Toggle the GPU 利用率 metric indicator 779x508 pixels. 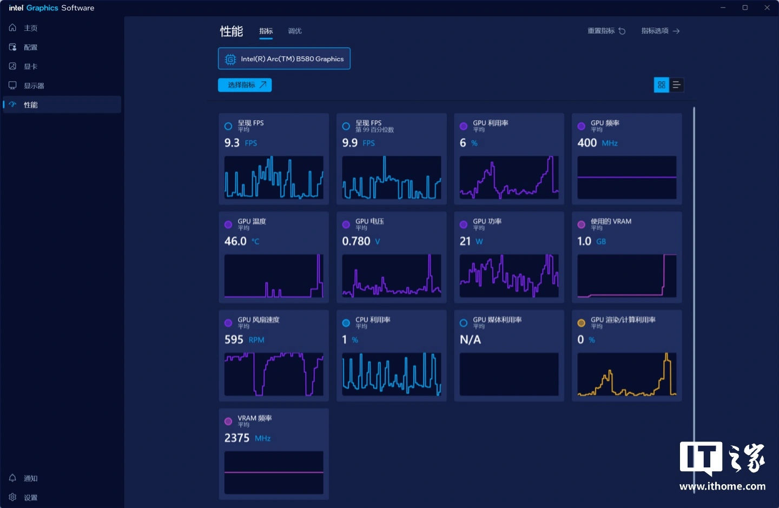[x=464, y=126]
